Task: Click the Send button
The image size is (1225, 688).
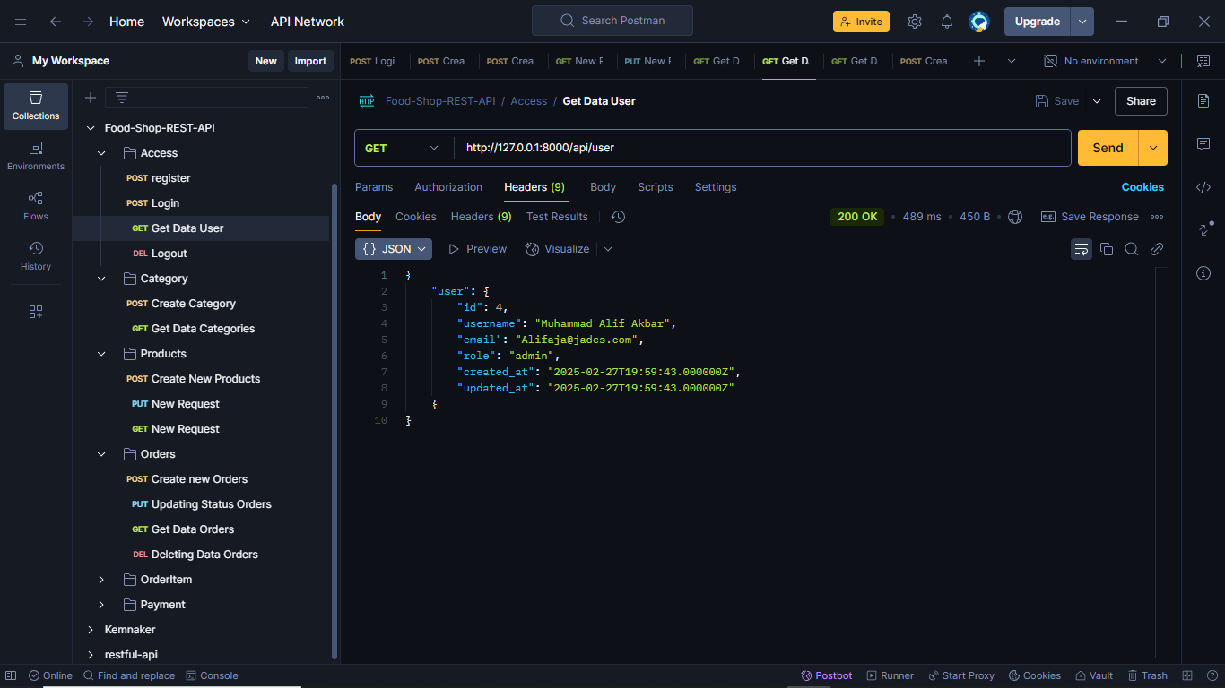Action: (x=1108, y=148)
